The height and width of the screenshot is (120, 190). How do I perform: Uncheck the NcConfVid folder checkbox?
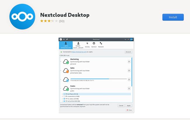click(x=64, y=101)
